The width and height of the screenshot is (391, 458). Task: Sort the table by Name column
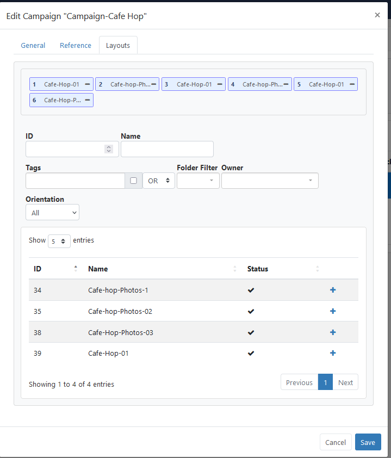[163, 269]
